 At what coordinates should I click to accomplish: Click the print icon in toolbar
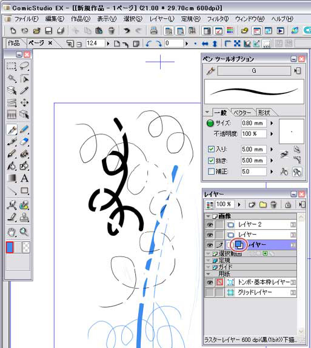(x=153, y=30)
